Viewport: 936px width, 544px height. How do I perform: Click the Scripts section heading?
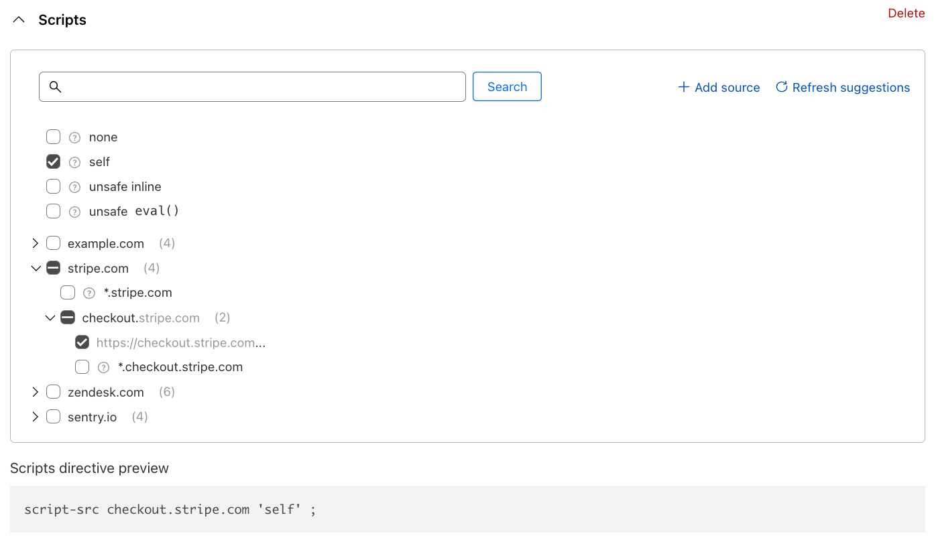[x=62, y=20]
